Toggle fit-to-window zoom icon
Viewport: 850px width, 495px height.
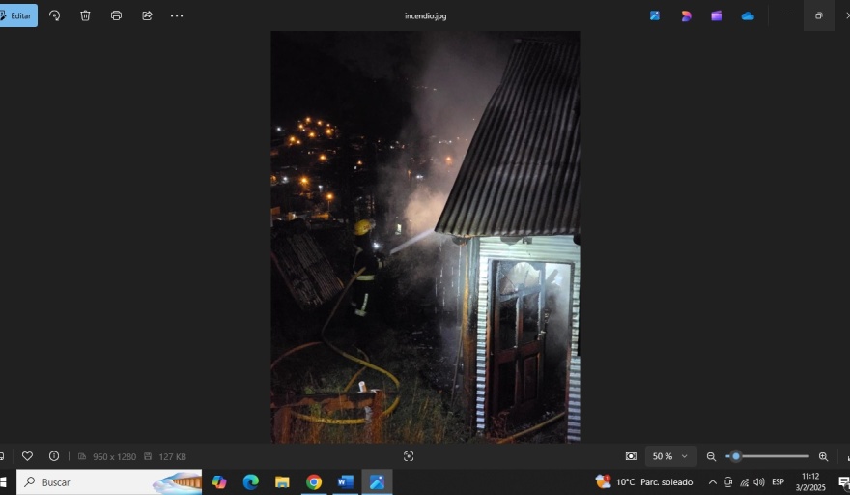(631, 456)
